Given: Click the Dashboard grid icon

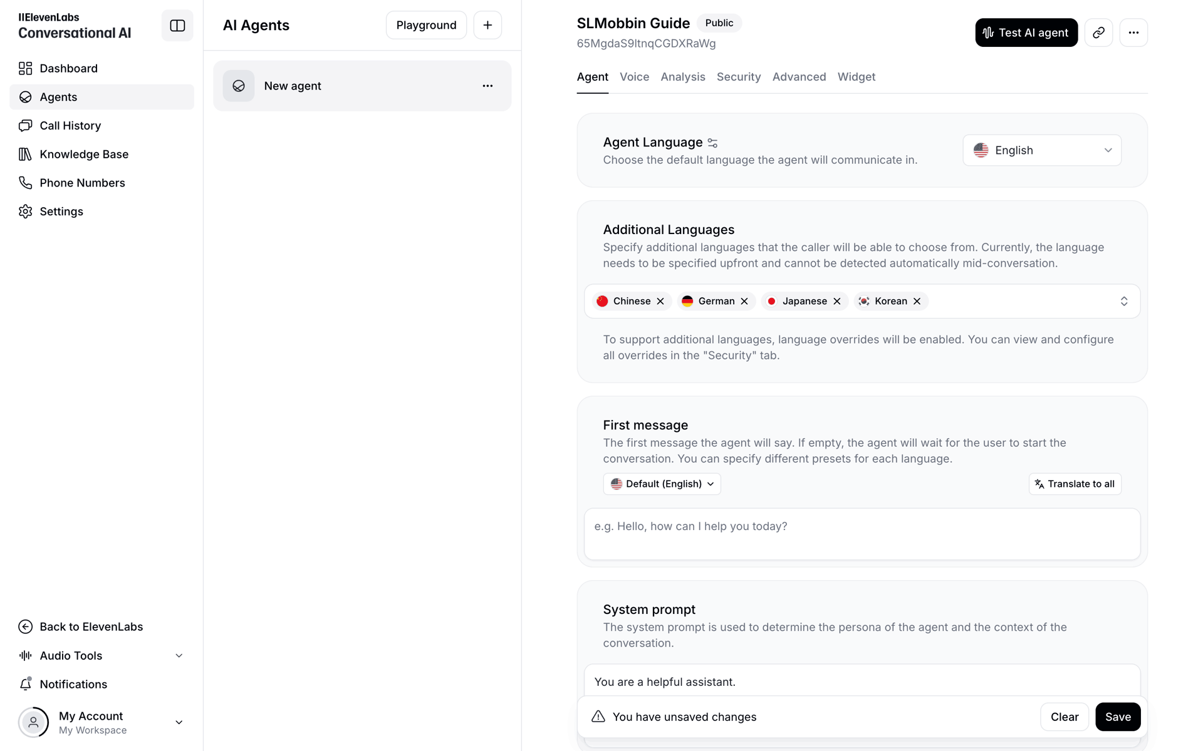Looking at the screenshot, I should click(26, 68).
